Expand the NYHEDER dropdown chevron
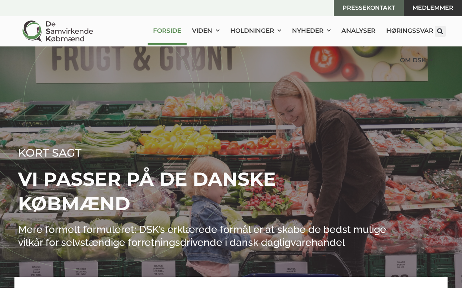 point(329,31)
